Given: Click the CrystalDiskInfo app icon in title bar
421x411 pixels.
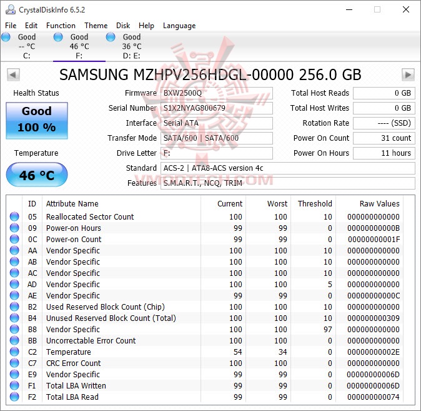Looking at the screenshot, I should [x=11, y=9].
